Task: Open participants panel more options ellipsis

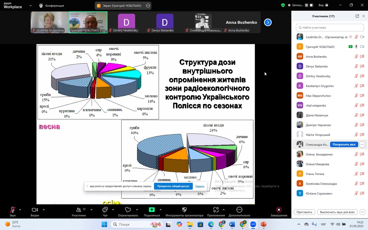Action: [x=363, y=212]
